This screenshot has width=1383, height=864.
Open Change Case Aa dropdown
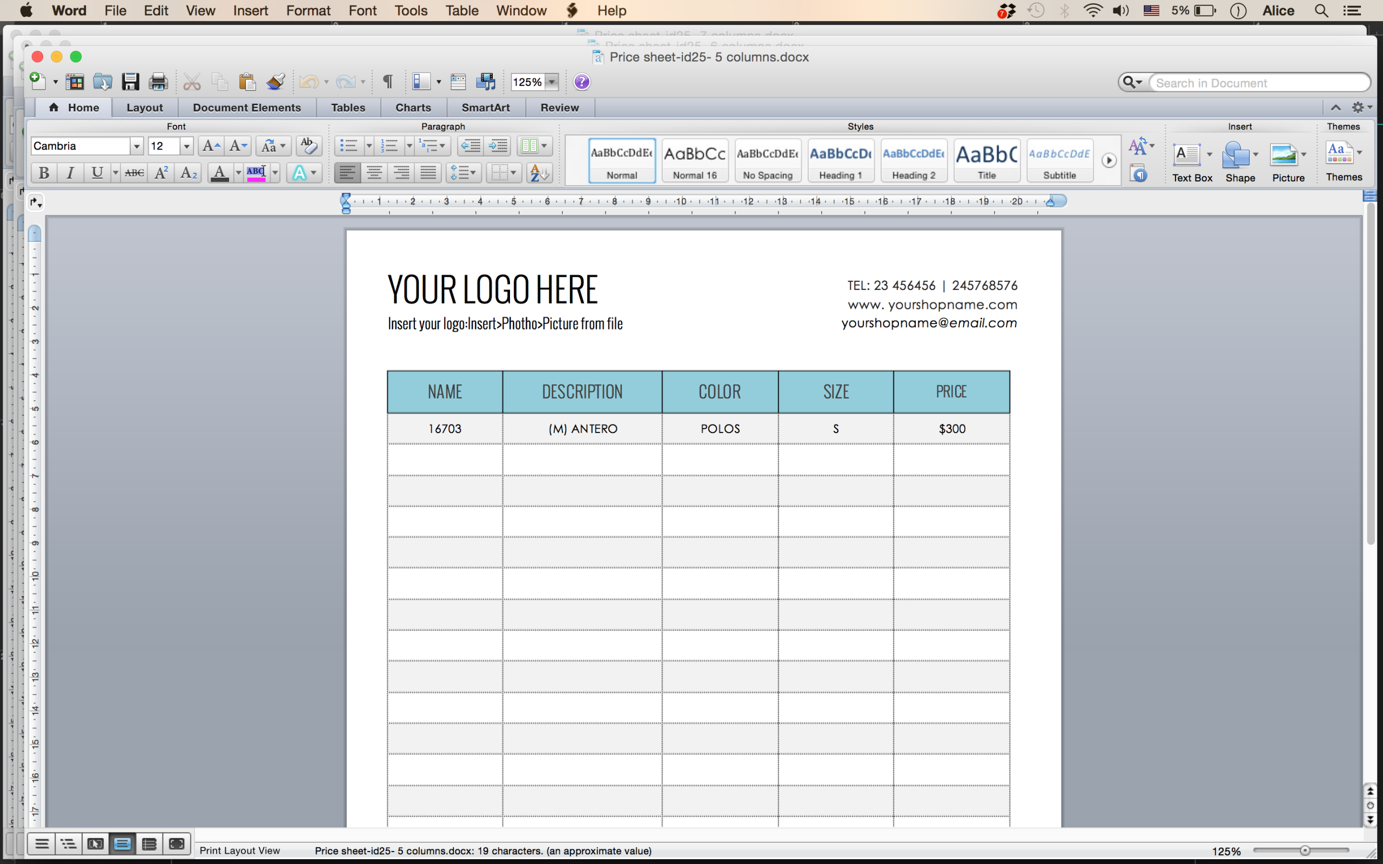[x=273, y=146]
